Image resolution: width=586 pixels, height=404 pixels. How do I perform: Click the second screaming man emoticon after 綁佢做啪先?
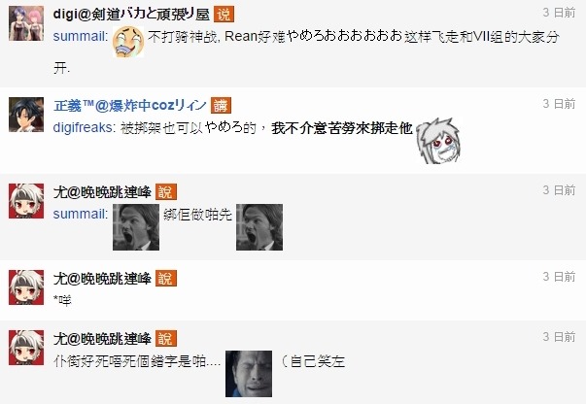tap(259, 227)
